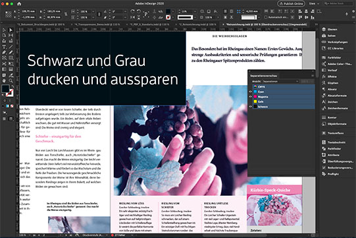The image size is (356, 238).
Task: Select the active Reinzeichnung.indd Überdruckenvorschau tab
Action: (x=266, y=24)
